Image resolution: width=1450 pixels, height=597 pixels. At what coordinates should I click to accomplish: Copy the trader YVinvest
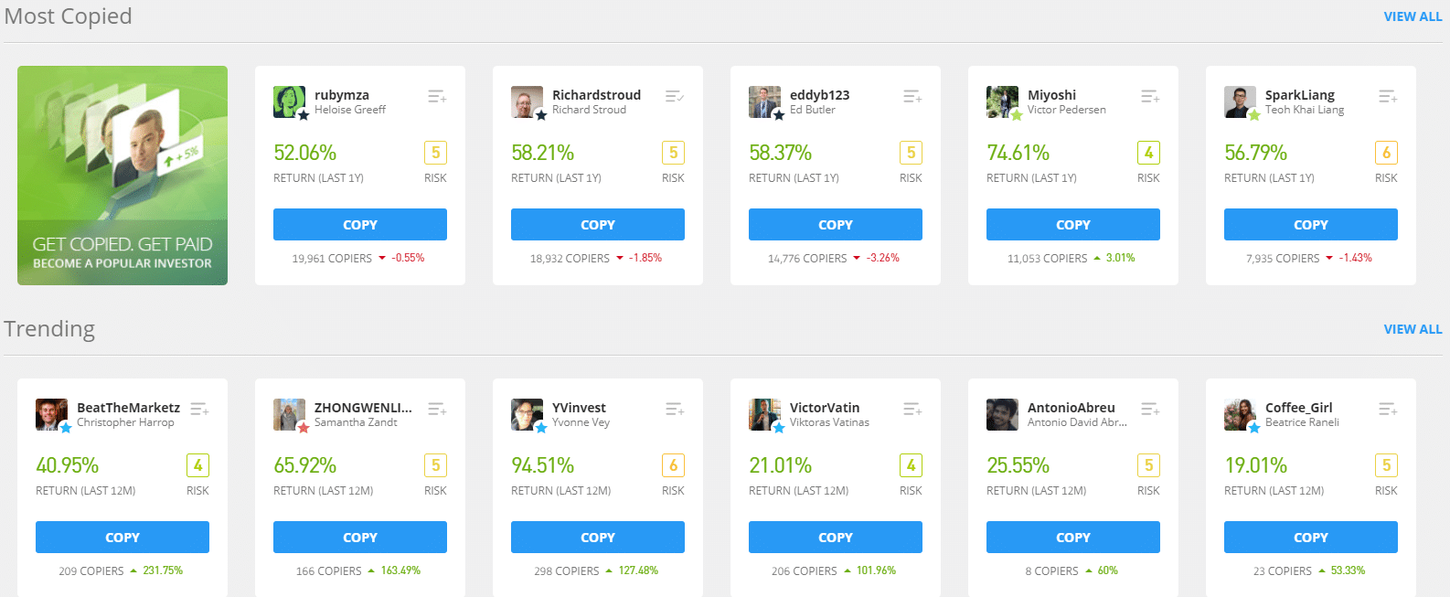coord(598,538)
